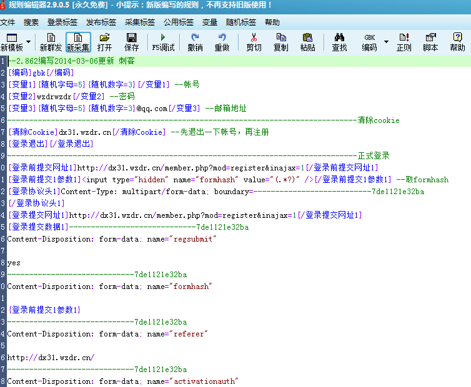
Task: Click the name="activationauth" line
Action: coord(123,381)
